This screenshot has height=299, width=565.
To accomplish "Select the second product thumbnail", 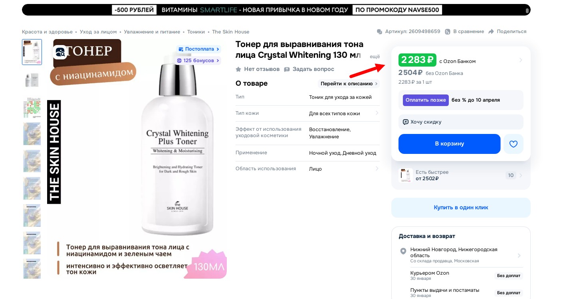I will click(32, 80).
